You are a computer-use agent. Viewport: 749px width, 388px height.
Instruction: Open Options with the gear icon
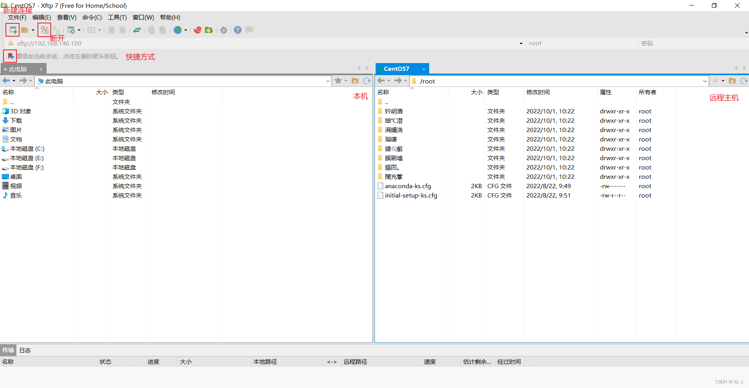224,30
